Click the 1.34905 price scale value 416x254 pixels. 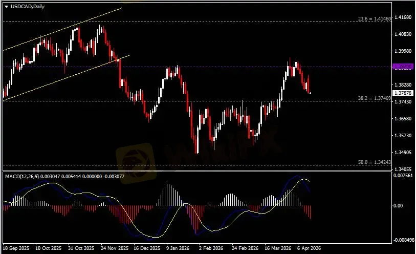(403, 152)
